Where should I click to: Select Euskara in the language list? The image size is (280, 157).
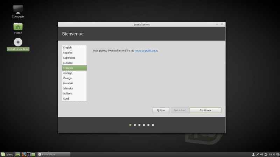75,63
